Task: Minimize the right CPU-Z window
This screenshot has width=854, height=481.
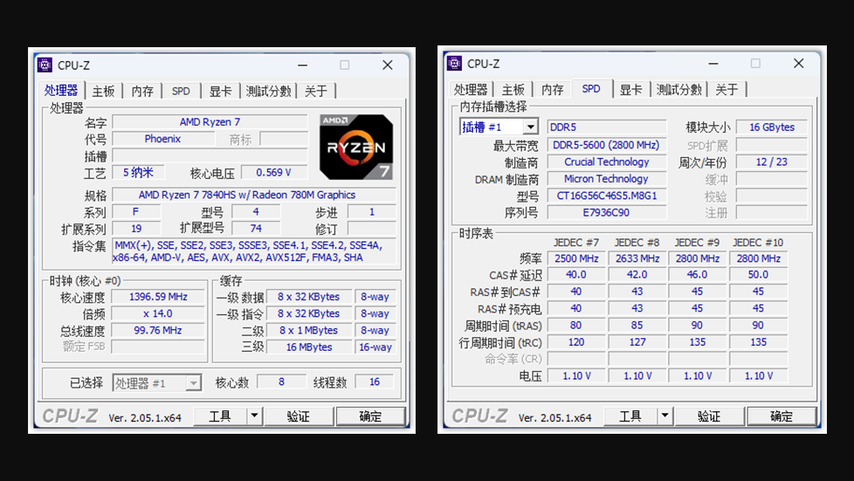Action: (x=713, y=64)
